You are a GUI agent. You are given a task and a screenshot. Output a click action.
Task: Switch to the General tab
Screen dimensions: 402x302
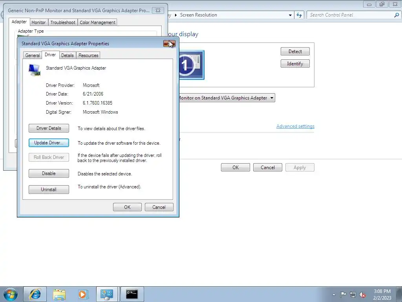click(32, 55)
